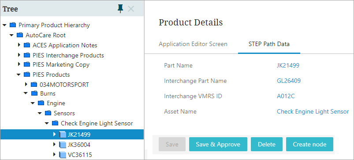Switch to Application Editor Screen tab
The height and width of the screenshot is (160, 354).
click(193, 44)
